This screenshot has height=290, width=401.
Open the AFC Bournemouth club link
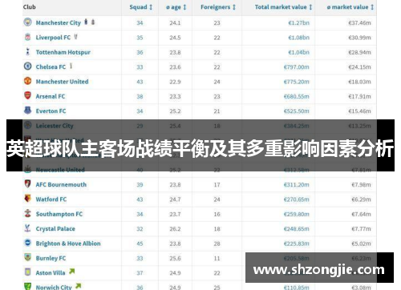(x=61, y=185)
